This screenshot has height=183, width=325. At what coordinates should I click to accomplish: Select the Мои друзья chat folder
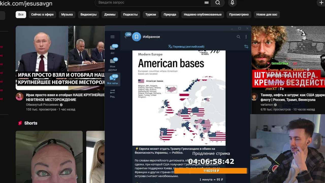point(112,65)
